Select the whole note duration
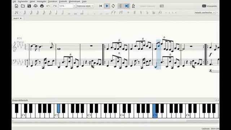The height and width of the screenshot is (130, 231). (69, 14)
